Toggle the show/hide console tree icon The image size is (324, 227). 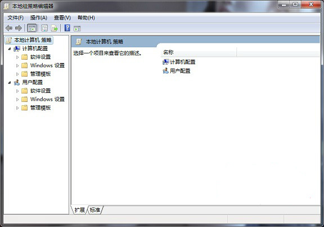(x=32, y=28)
